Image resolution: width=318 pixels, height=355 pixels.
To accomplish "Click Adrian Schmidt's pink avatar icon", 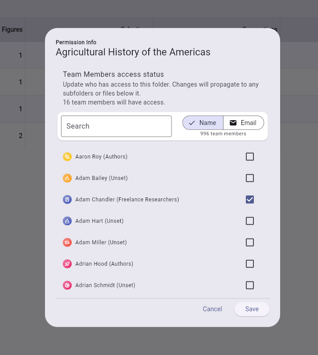I will click(67, 285).
